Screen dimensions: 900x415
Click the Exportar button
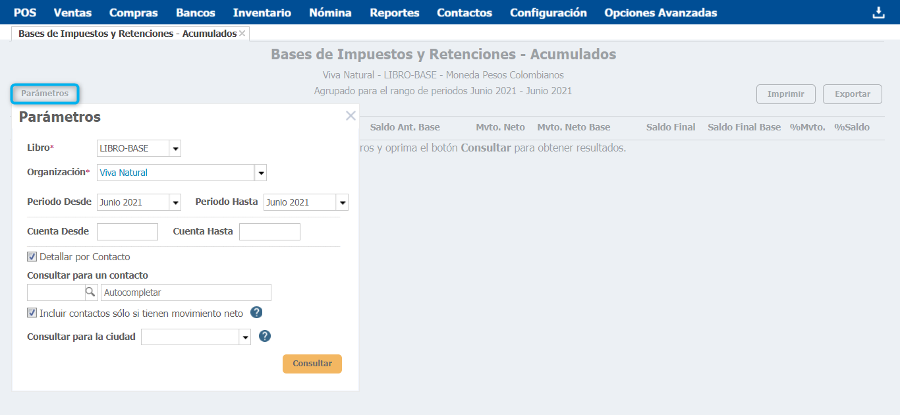(853, 94)
